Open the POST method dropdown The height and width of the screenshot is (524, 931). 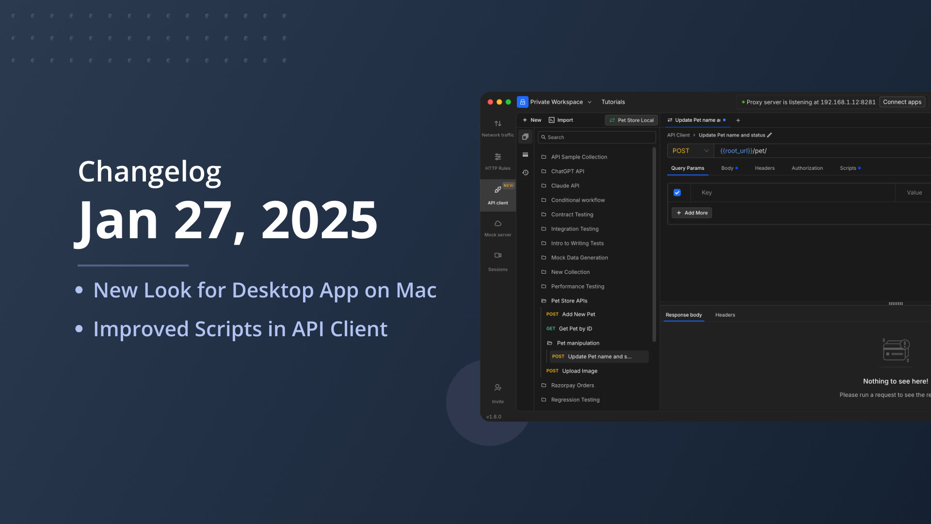tap(690, 151)
